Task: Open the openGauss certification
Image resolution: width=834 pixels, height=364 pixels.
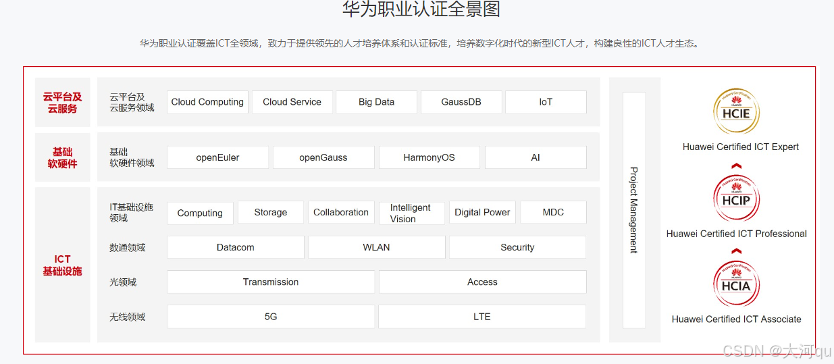Action: point(323,157)
